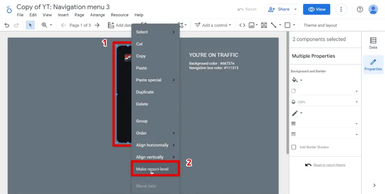Click the background fill paint bucket
This screenshot has height=194, width=385.
pyautogui.click(x=294, y=80)
